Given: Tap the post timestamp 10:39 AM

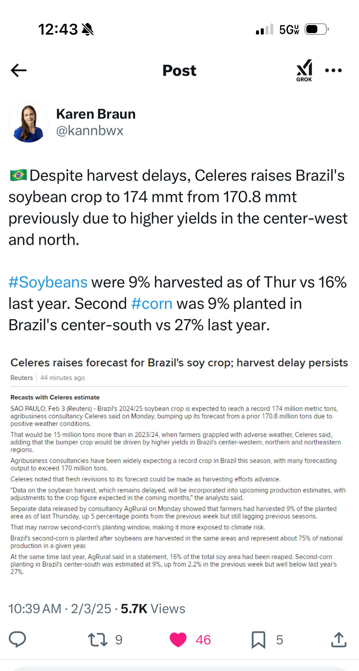Looking at the screenshot, I should pos(35,609).
